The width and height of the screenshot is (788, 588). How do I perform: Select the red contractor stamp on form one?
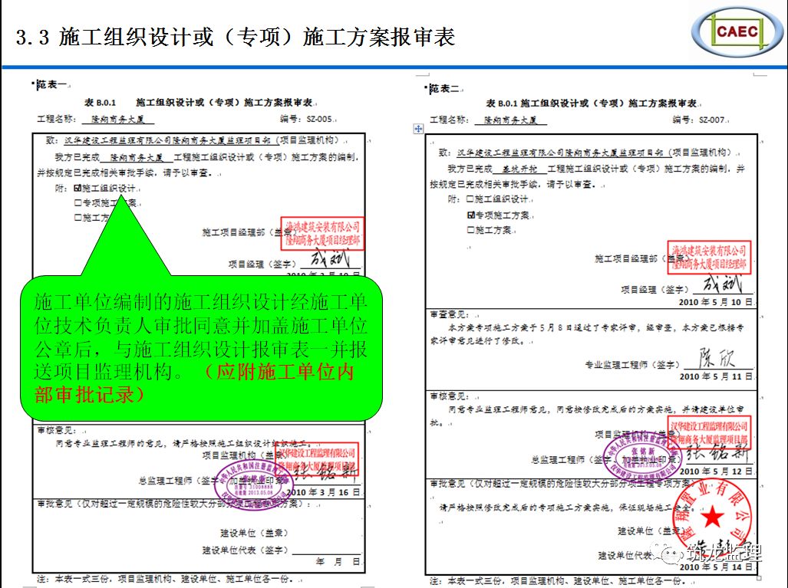(323, 233)
